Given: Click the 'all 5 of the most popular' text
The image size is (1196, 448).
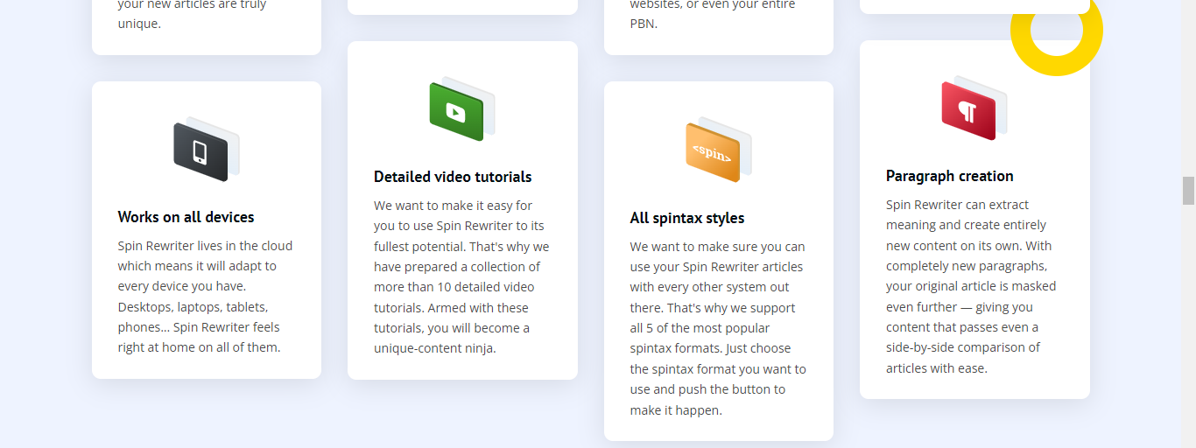Looking at the screenshot, I should (700, 328).
